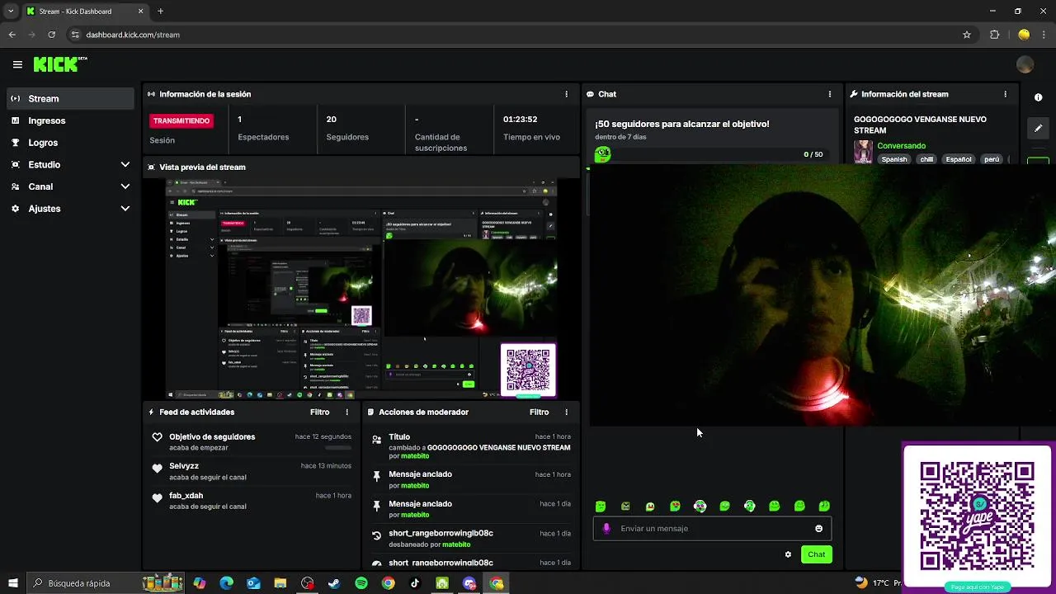This screenshot has width=1056, height=594.
Task: Open the hamburger menu beside KICK logo
Action: (17, 64)
